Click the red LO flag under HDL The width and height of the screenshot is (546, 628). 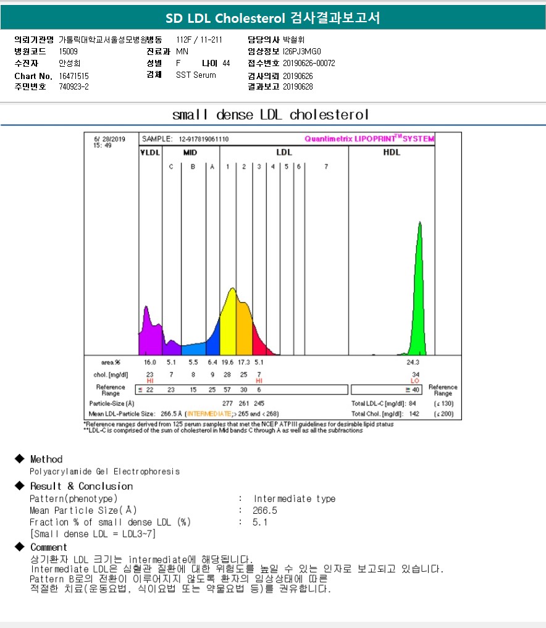[x=414, y=381]
